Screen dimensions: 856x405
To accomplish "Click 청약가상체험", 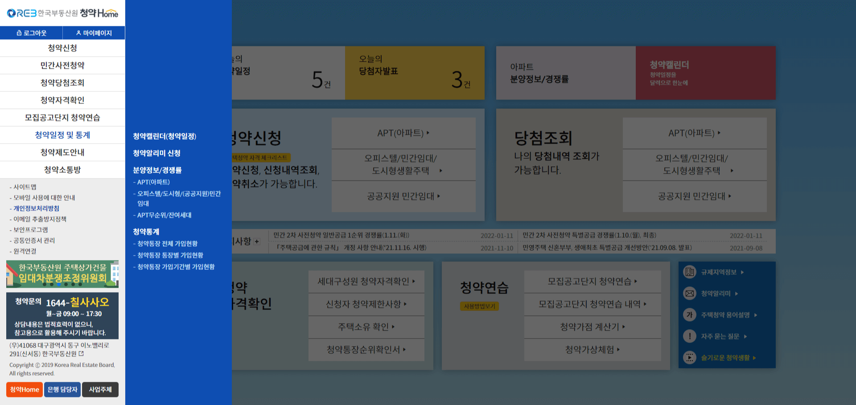I will (593, 350).
